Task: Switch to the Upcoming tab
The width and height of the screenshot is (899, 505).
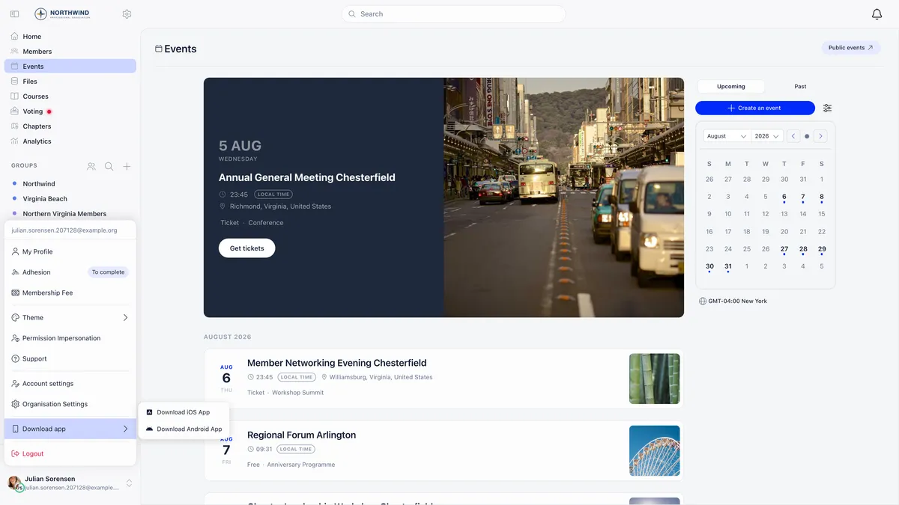Action: coord(730,86)
